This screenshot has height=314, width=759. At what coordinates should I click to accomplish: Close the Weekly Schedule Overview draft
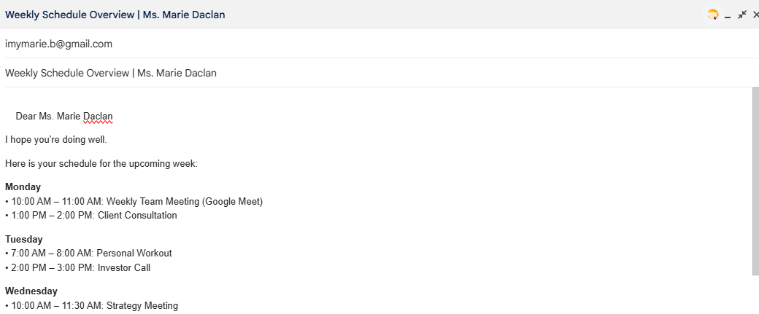(x=755, y=15)
